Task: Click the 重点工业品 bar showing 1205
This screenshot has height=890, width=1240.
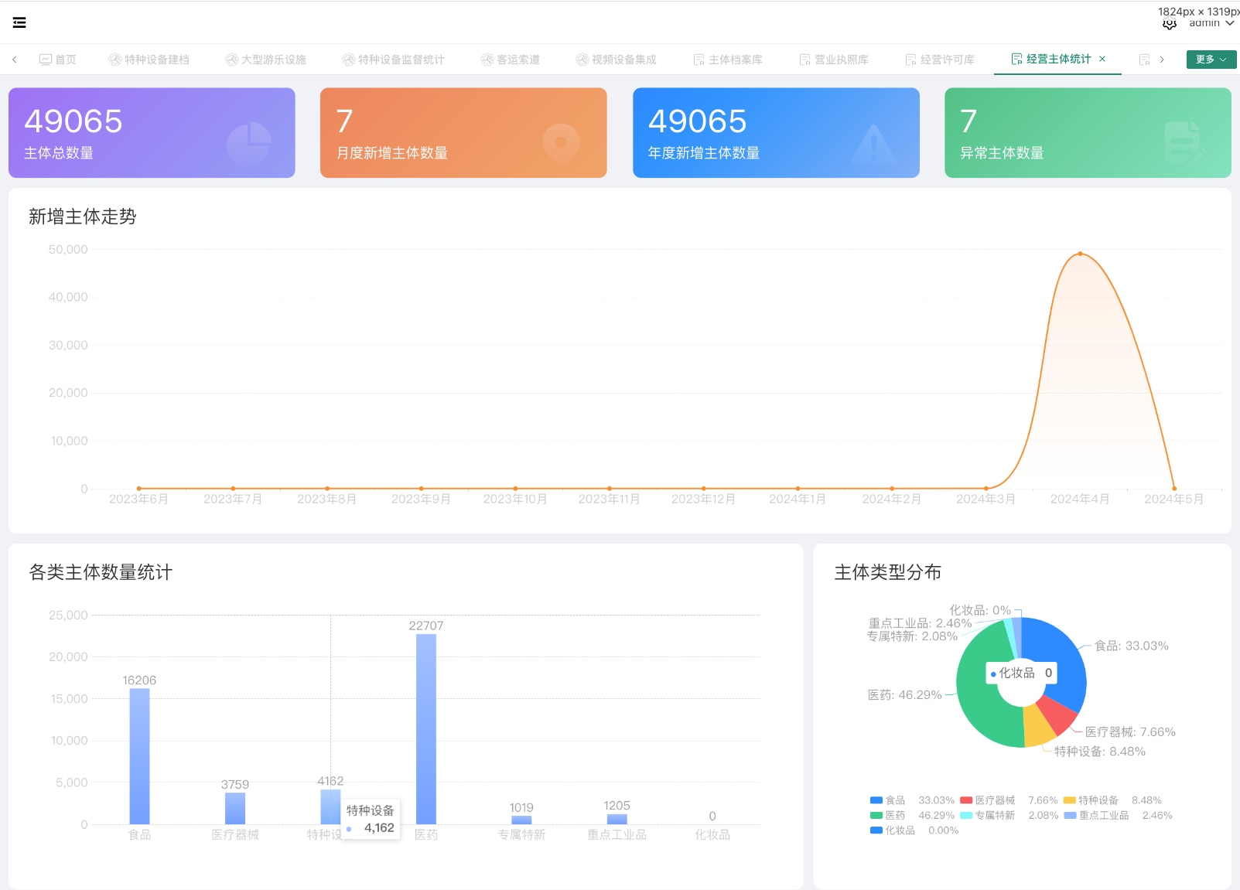Action: point(617,819)
